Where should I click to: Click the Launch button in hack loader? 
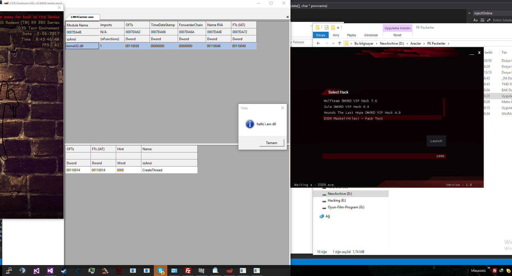point(436,141)
